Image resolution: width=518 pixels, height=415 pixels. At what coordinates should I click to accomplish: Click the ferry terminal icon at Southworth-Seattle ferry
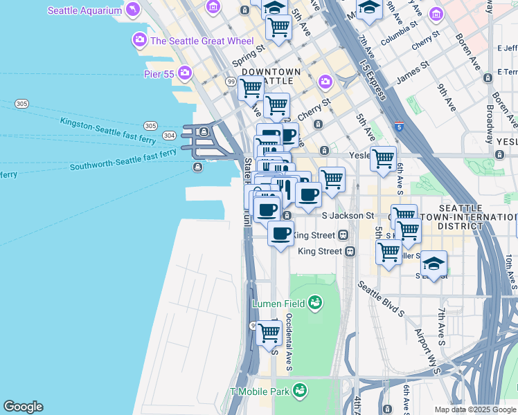(x=197, y=167)
